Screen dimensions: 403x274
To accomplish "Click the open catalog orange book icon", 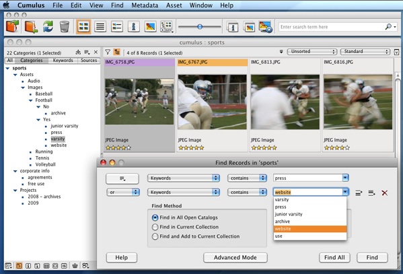I will click(12, 26).
